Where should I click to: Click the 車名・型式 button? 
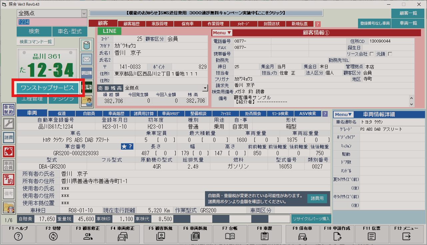[70, 32]
